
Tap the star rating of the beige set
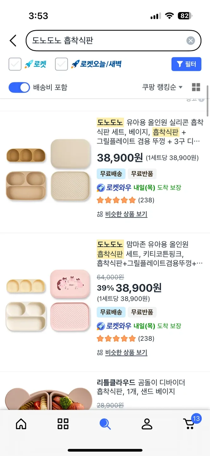[x=116, y=200]
